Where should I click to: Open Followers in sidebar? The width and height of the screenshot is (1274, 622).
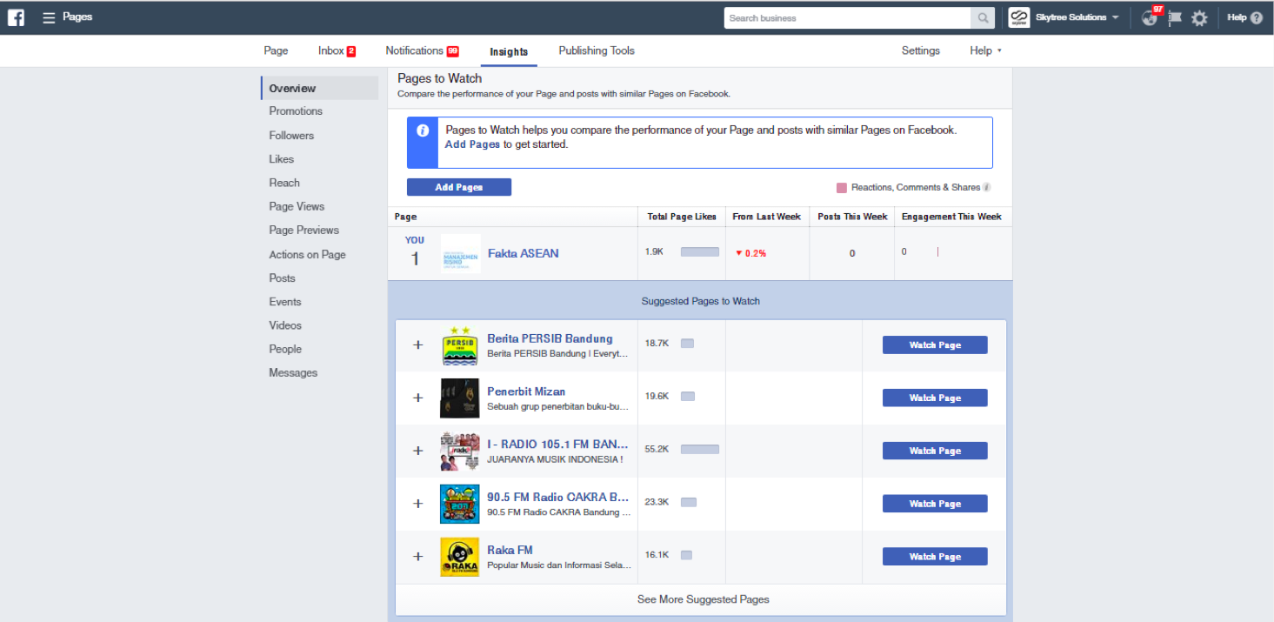click(x=291, y=136)
